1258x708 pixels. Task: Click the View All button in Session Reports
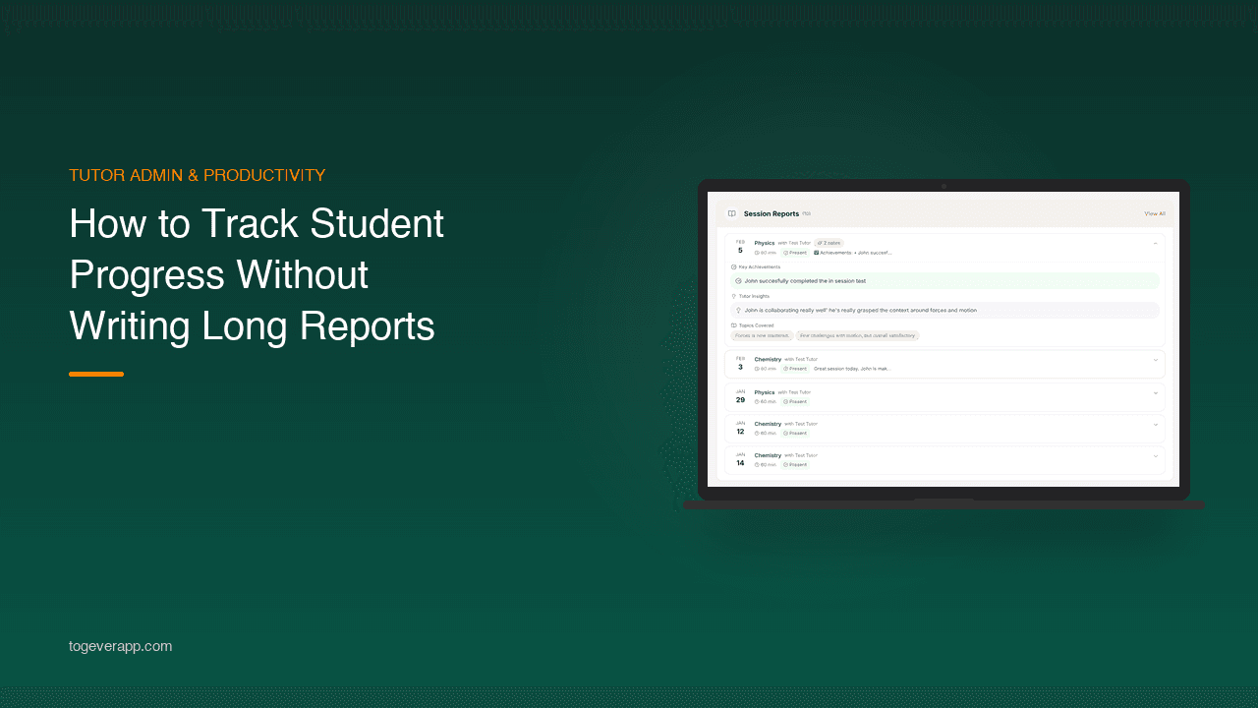1154,213
